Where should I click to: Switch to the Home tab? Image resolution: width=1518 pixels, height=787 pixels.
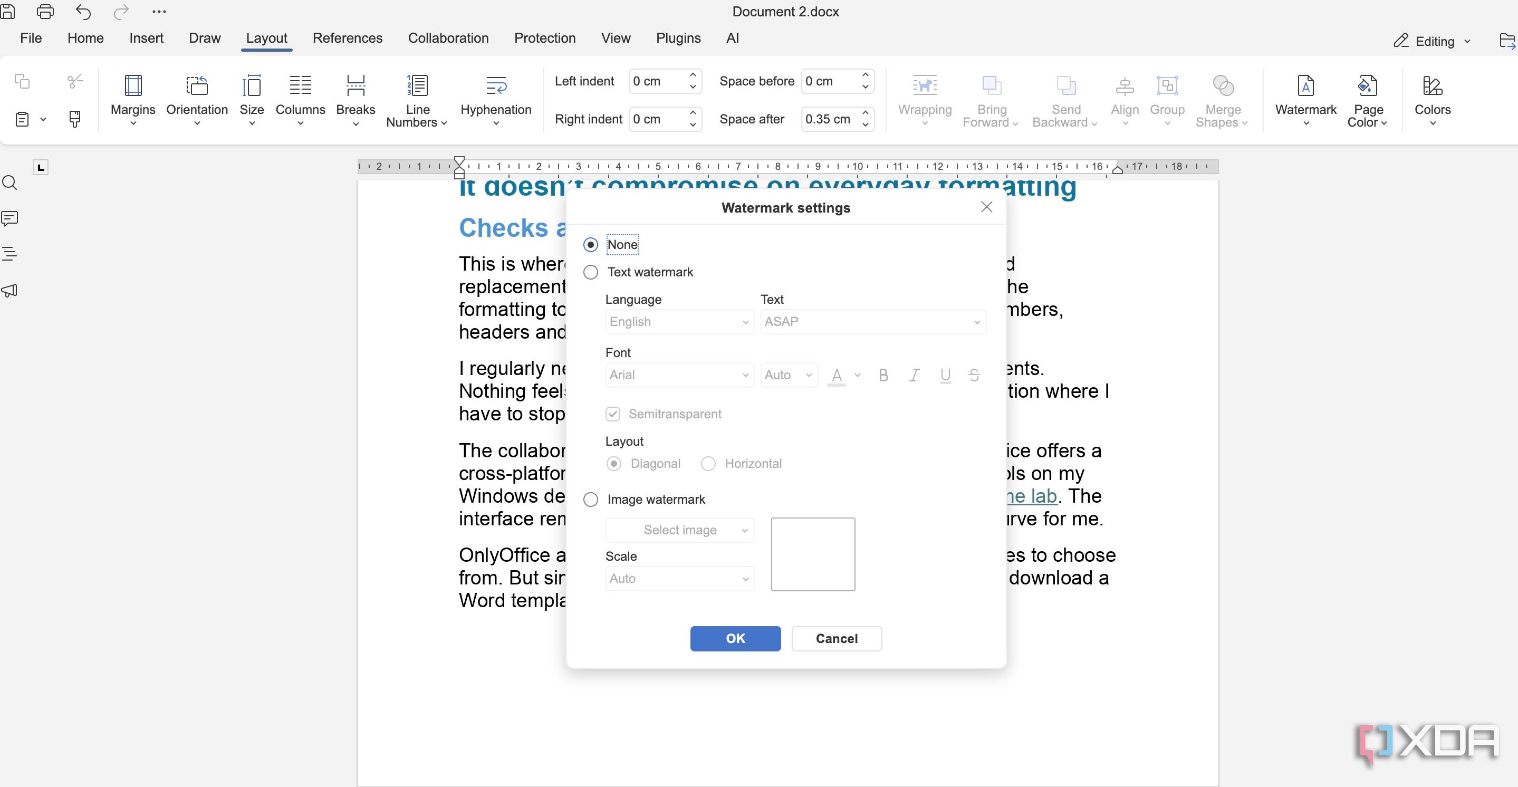(85, 39)
